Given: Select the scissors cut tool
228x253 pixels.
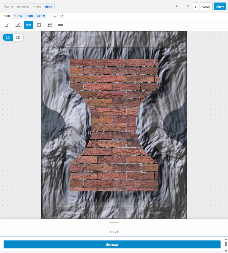Looking at the screenshot, I should 50,25.
